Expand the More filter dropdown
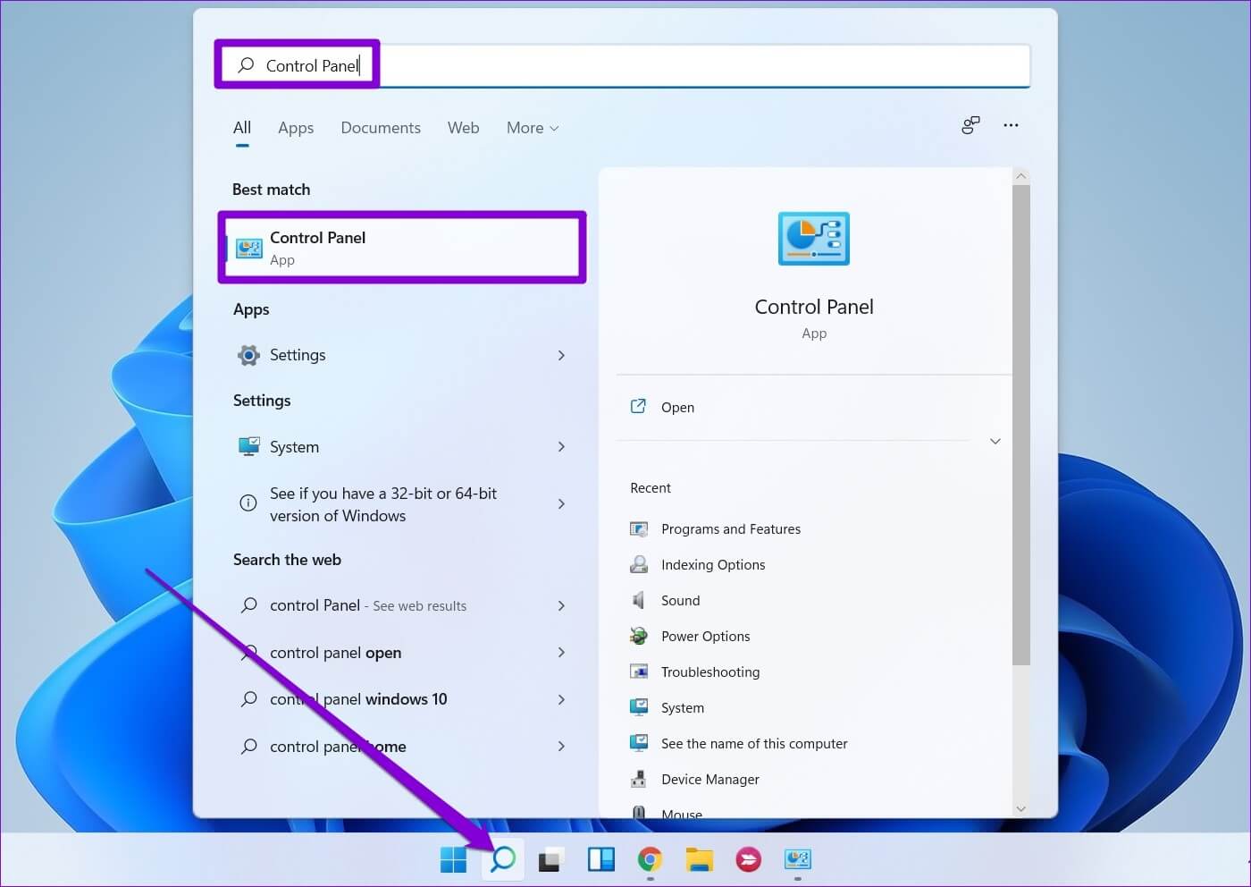The image size is (1251, 887). click(x=533, y=128)
